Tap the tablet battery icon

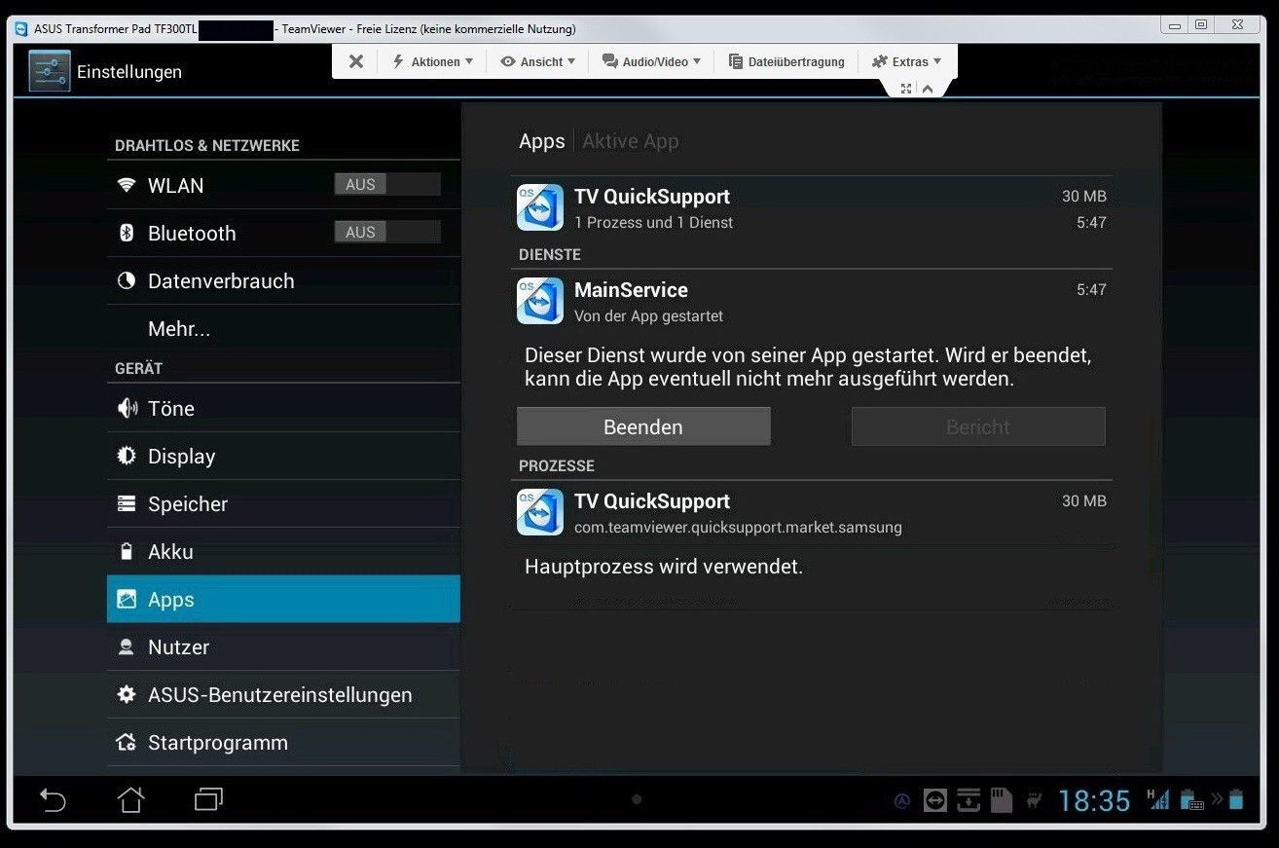pos(1236,799)
